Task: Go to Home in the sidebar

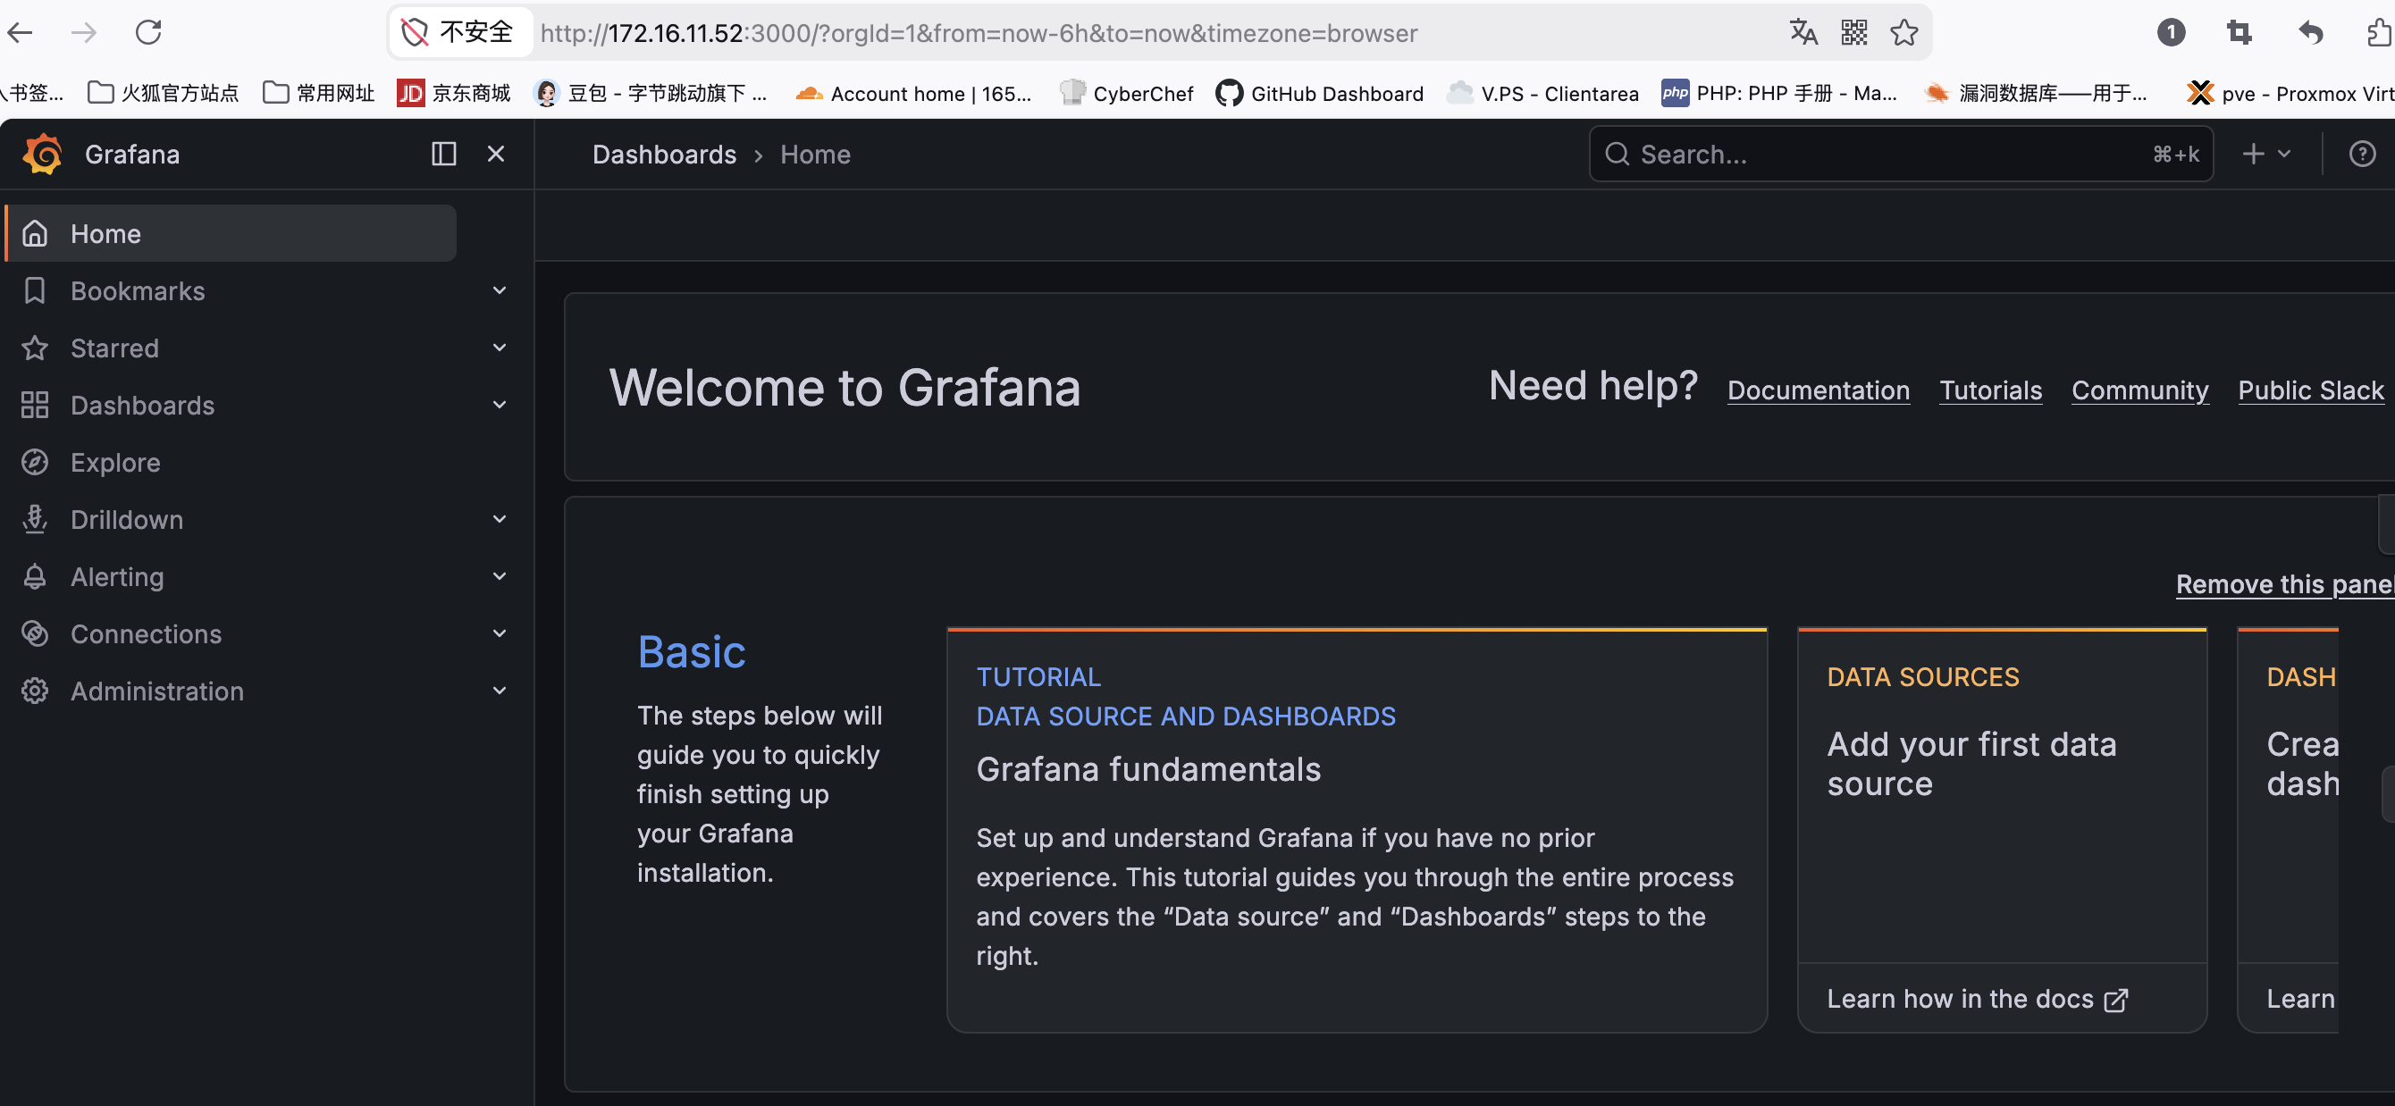Action: coord(106,233)
